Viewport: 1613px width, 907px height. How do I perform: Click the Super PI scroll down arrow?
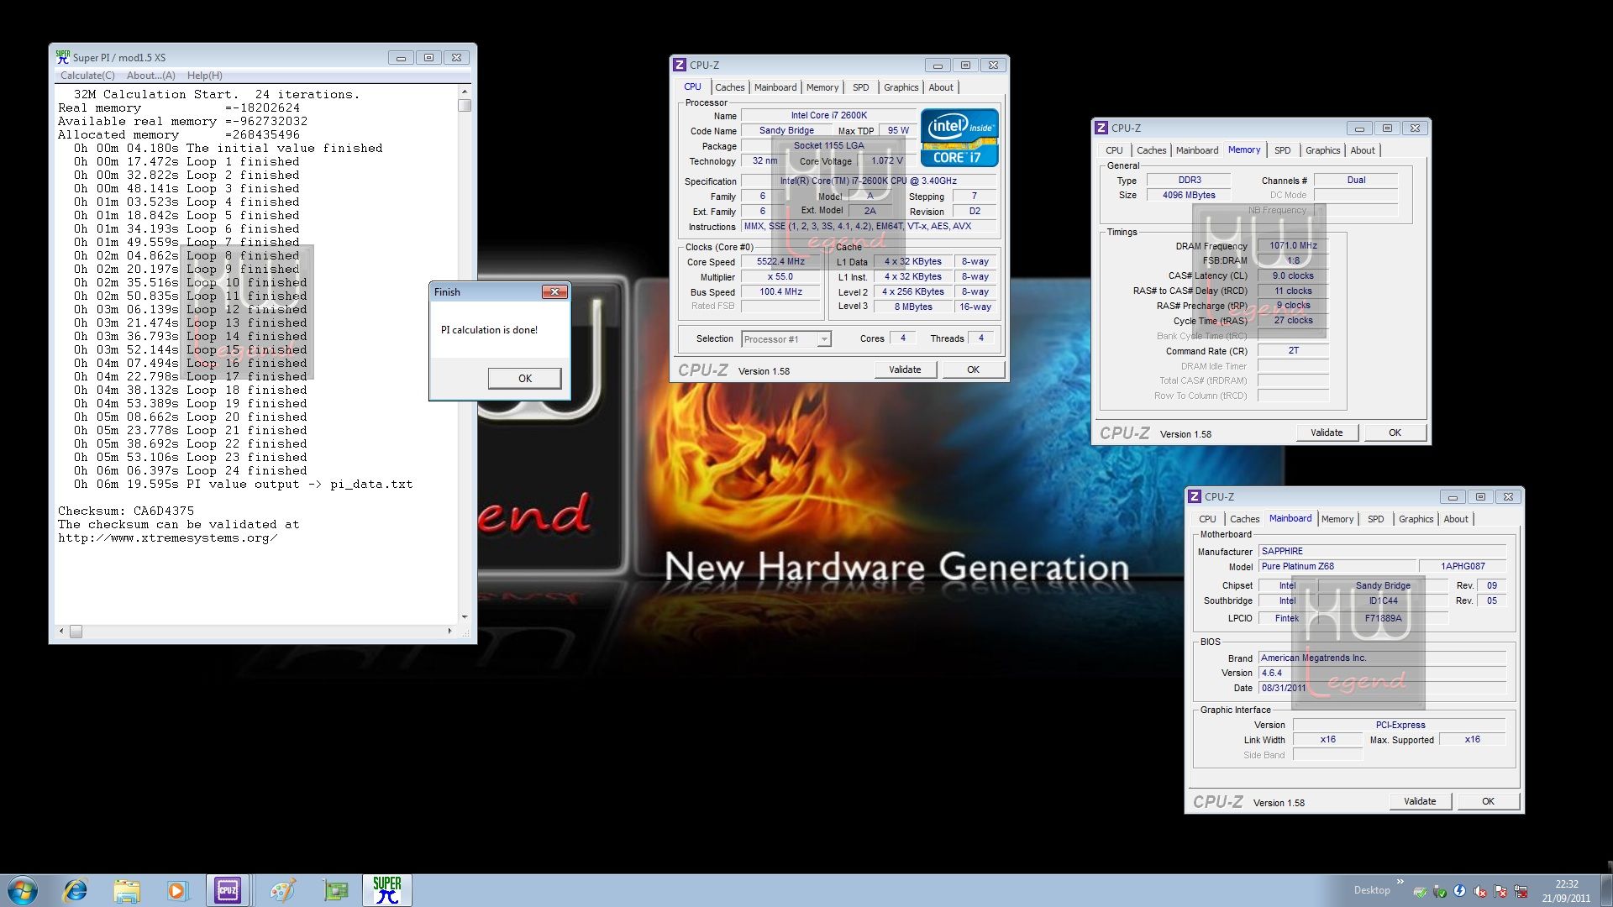point(465,617)
